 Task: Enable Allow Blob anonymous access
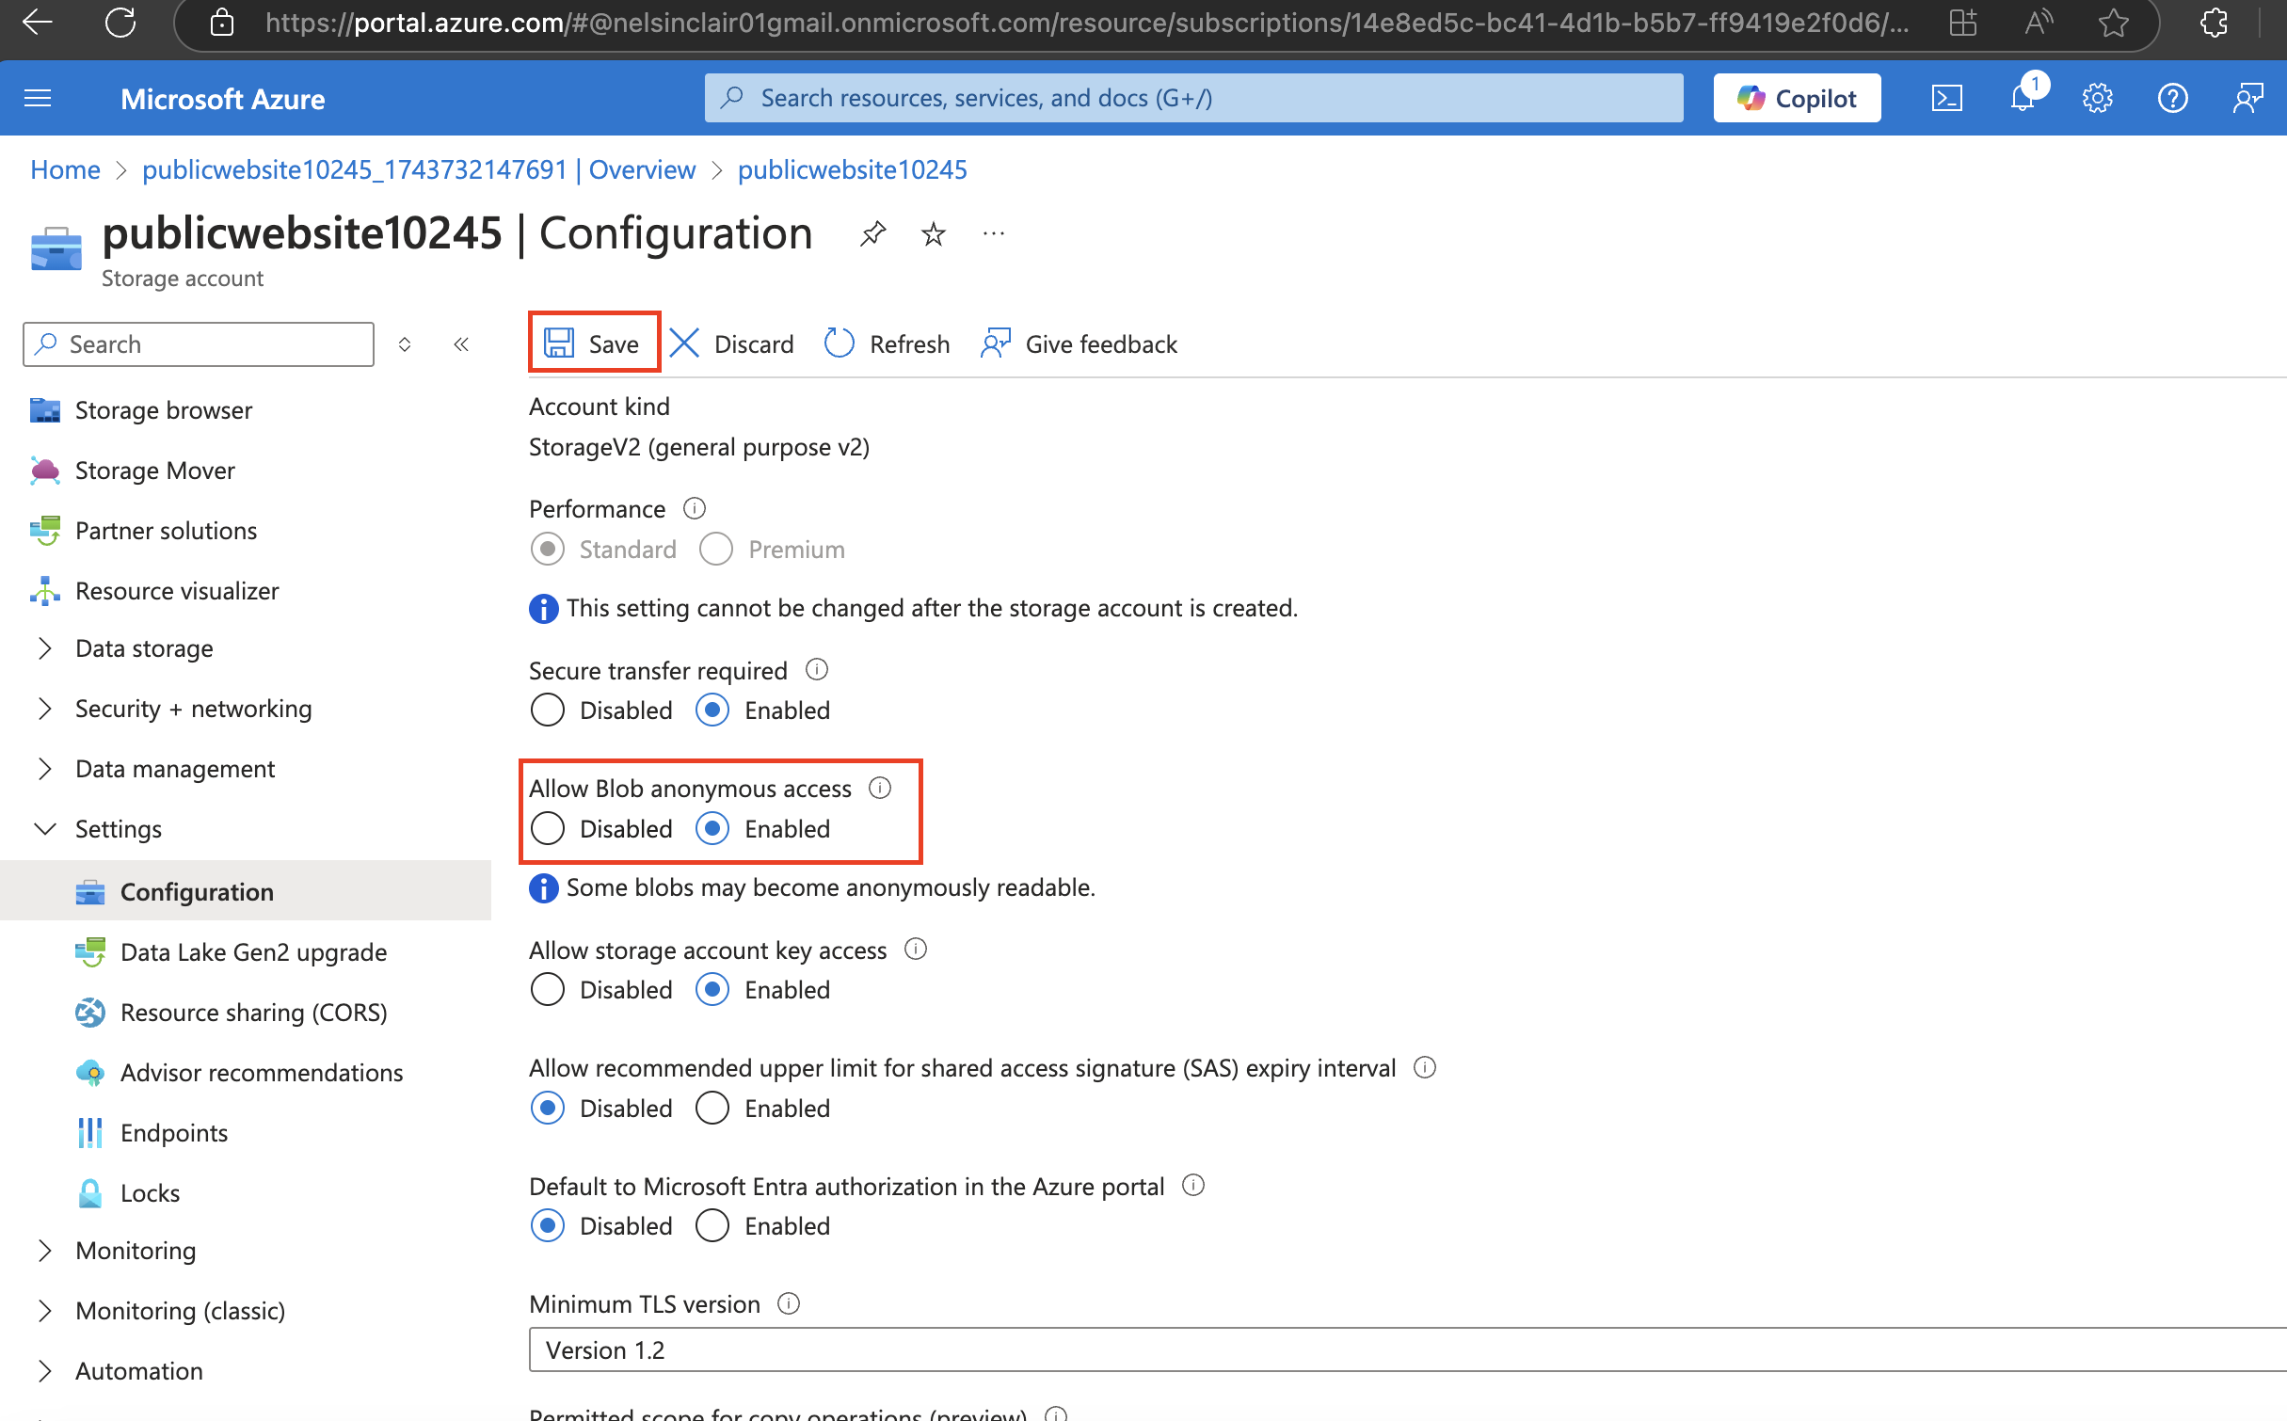pyautogui.click(x=712, y=828)
